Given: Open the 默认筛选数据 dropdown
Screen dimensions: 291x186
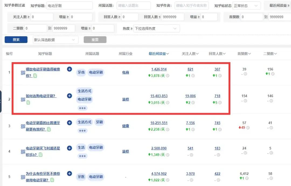Looking at the screenshot, I should 55,40.
